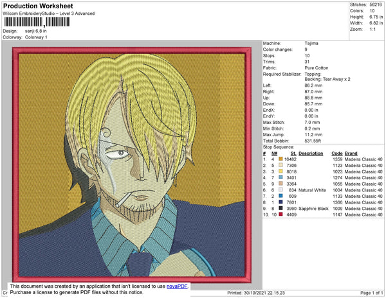Click the red swatch for code 1147
This screenshot has width=386, height=298.
pos(280,215)
